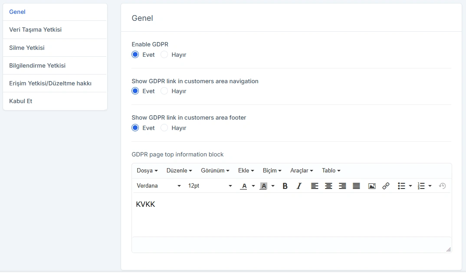Center align text in editor
Screen dimensions: 466x273
click(x=328, y=186)
